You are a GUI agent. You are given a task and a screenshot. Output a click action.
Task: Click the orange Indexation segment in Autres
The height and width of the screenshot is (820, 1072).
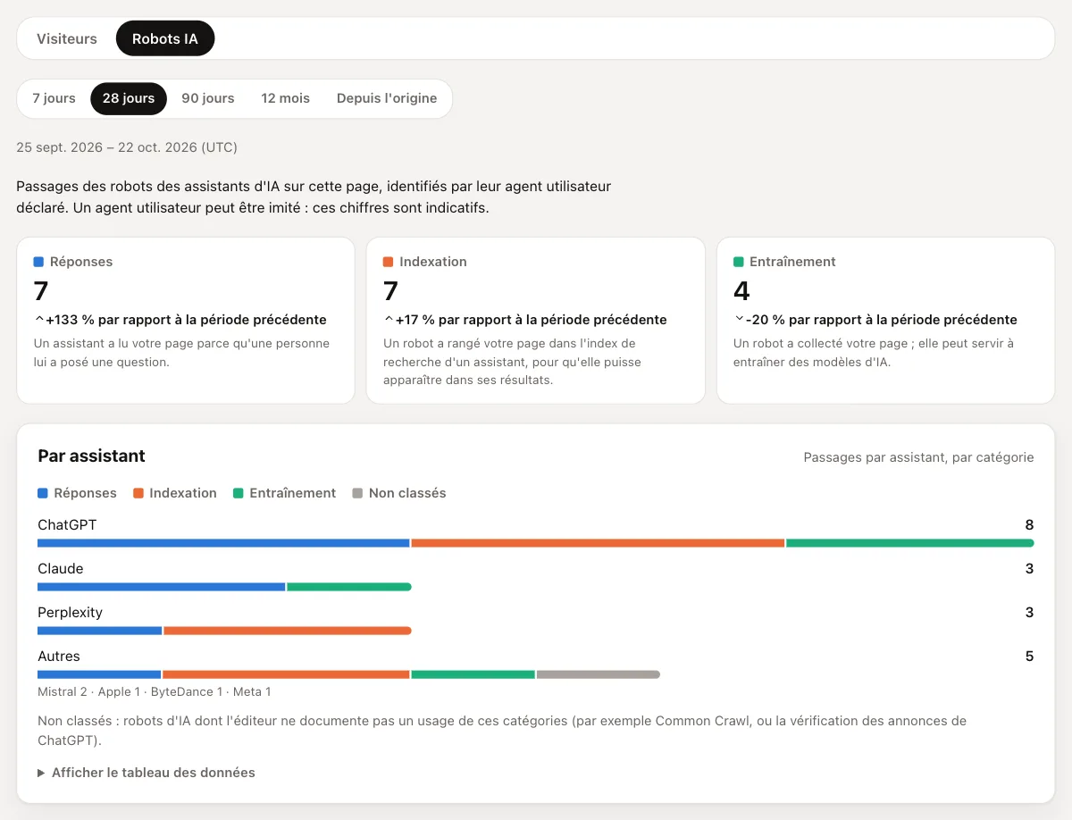coord(286,674)
